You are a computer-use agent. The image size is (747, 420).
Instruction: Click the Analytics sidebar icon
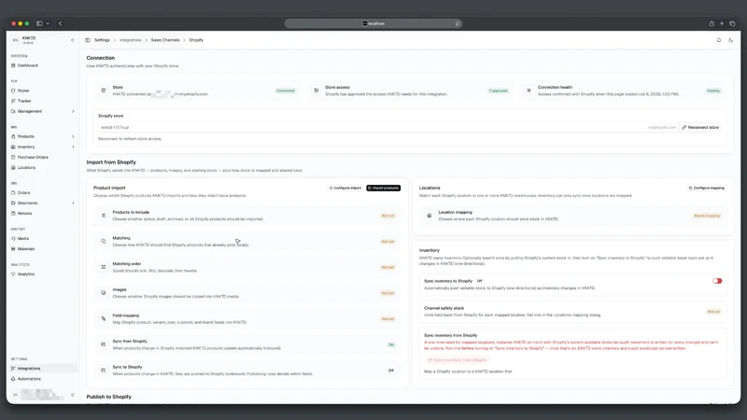coord(13,274)
